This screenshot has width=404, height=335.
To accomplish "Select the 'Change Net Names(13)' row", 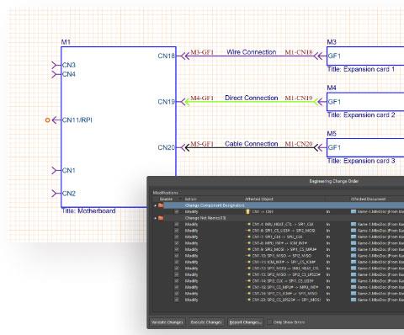I will click(x=279, y=218).
